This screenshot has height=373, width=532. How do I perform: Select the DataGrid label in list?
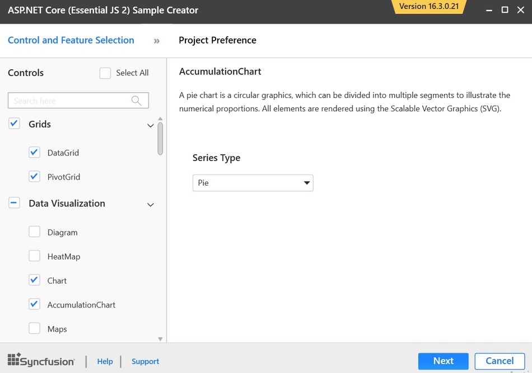63,153
